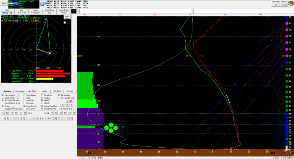Image resolution: width=294 pixels, height=159 pixels.
Task: Click the Select Inflow button
Action: [67, 17]
